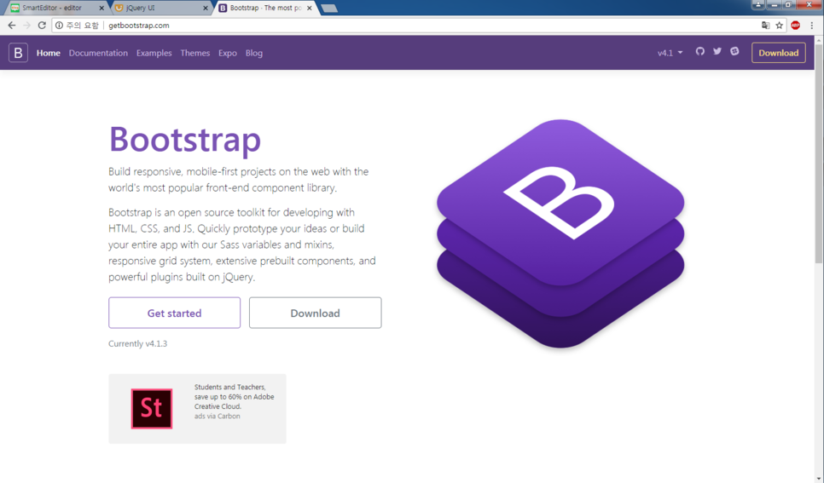
Task: Go to Home in the navbar
Action: (49, 53)
